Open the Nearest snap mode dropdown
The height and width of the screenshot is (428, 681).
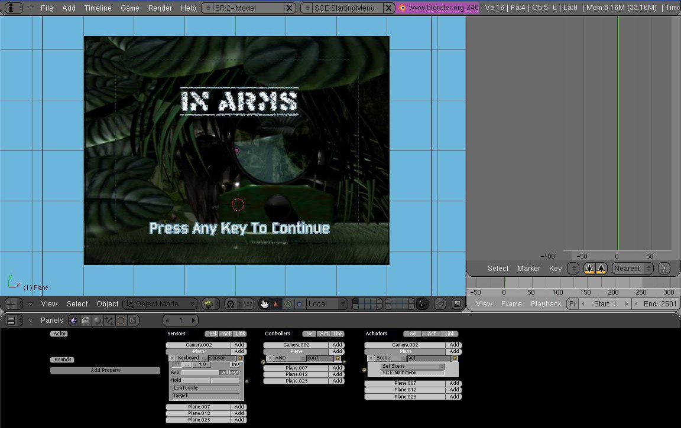pos(633,269)
